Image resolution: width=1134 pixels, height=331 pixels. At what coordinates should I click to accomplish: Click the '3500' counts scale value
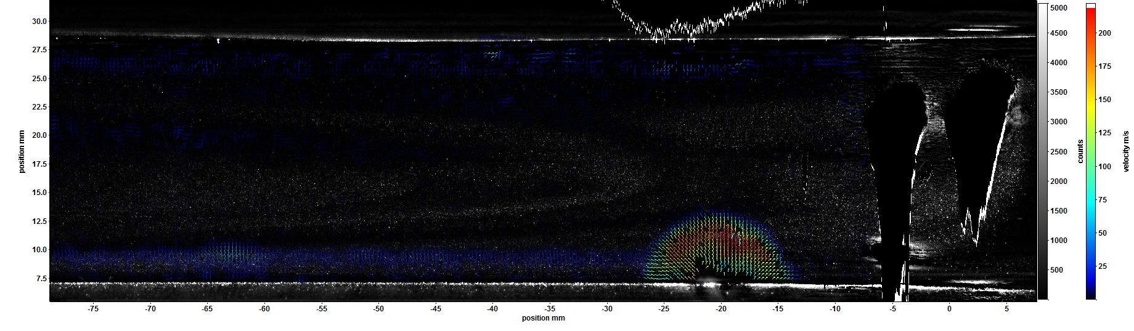click(1059, 92)
